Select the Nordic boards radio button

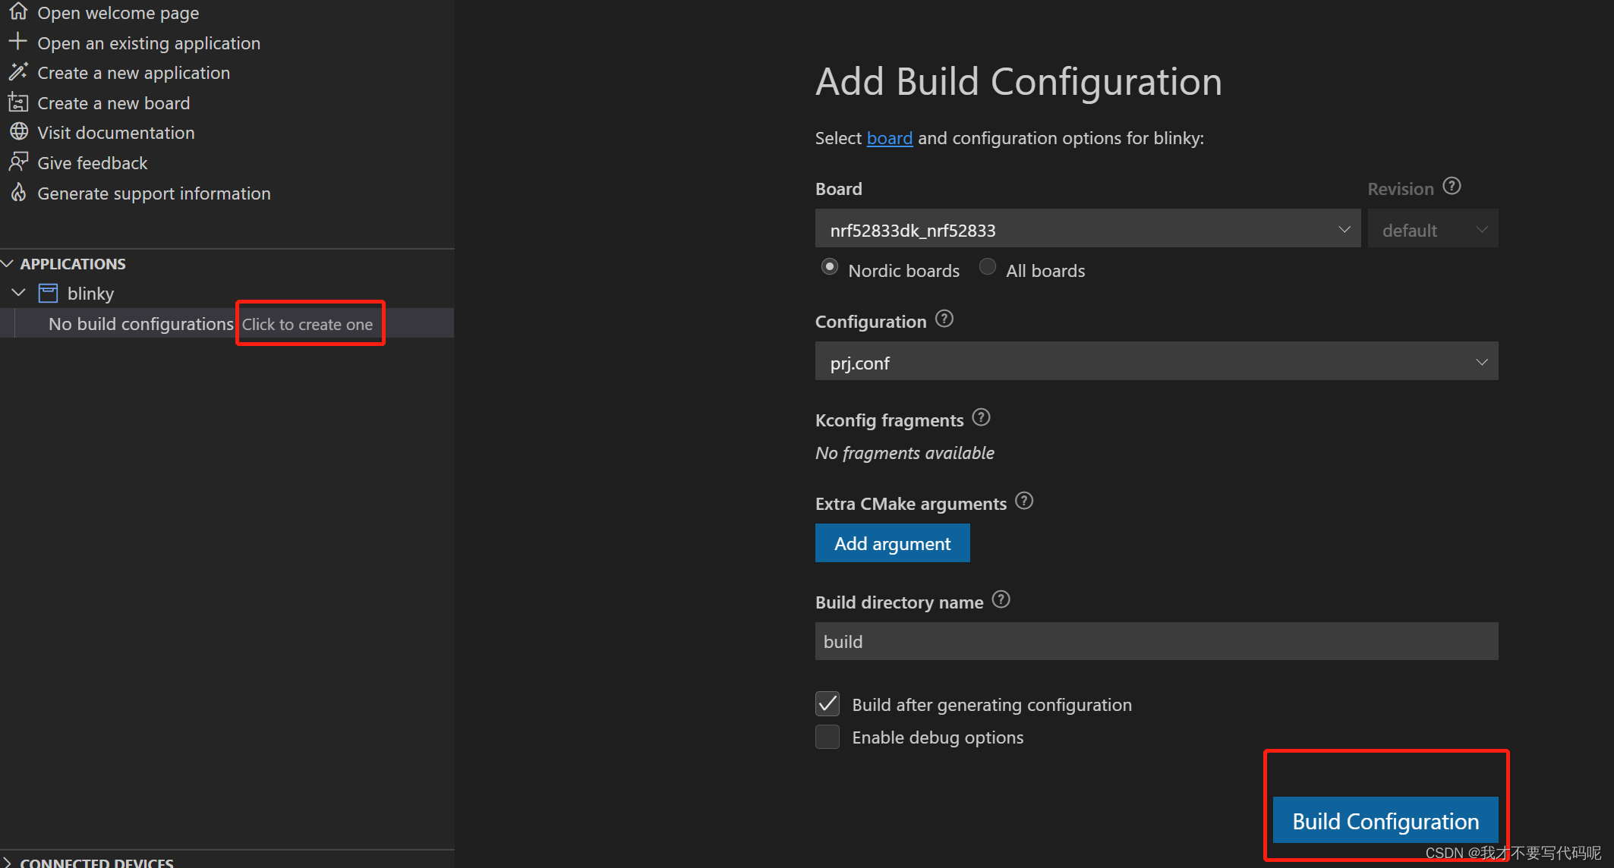tap(830, 267)
